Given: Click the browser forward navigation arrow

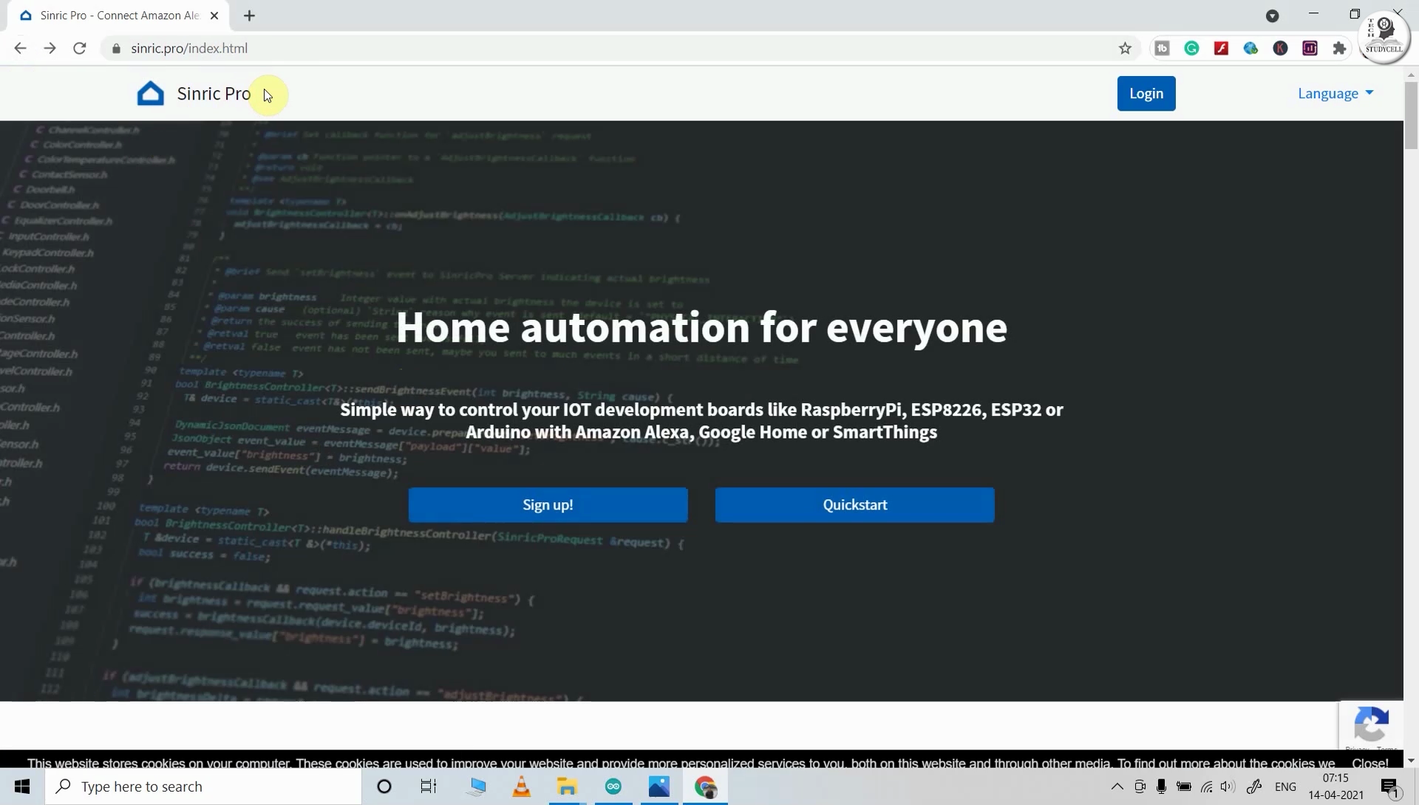Looking at the screenshot, I should 50,48.
